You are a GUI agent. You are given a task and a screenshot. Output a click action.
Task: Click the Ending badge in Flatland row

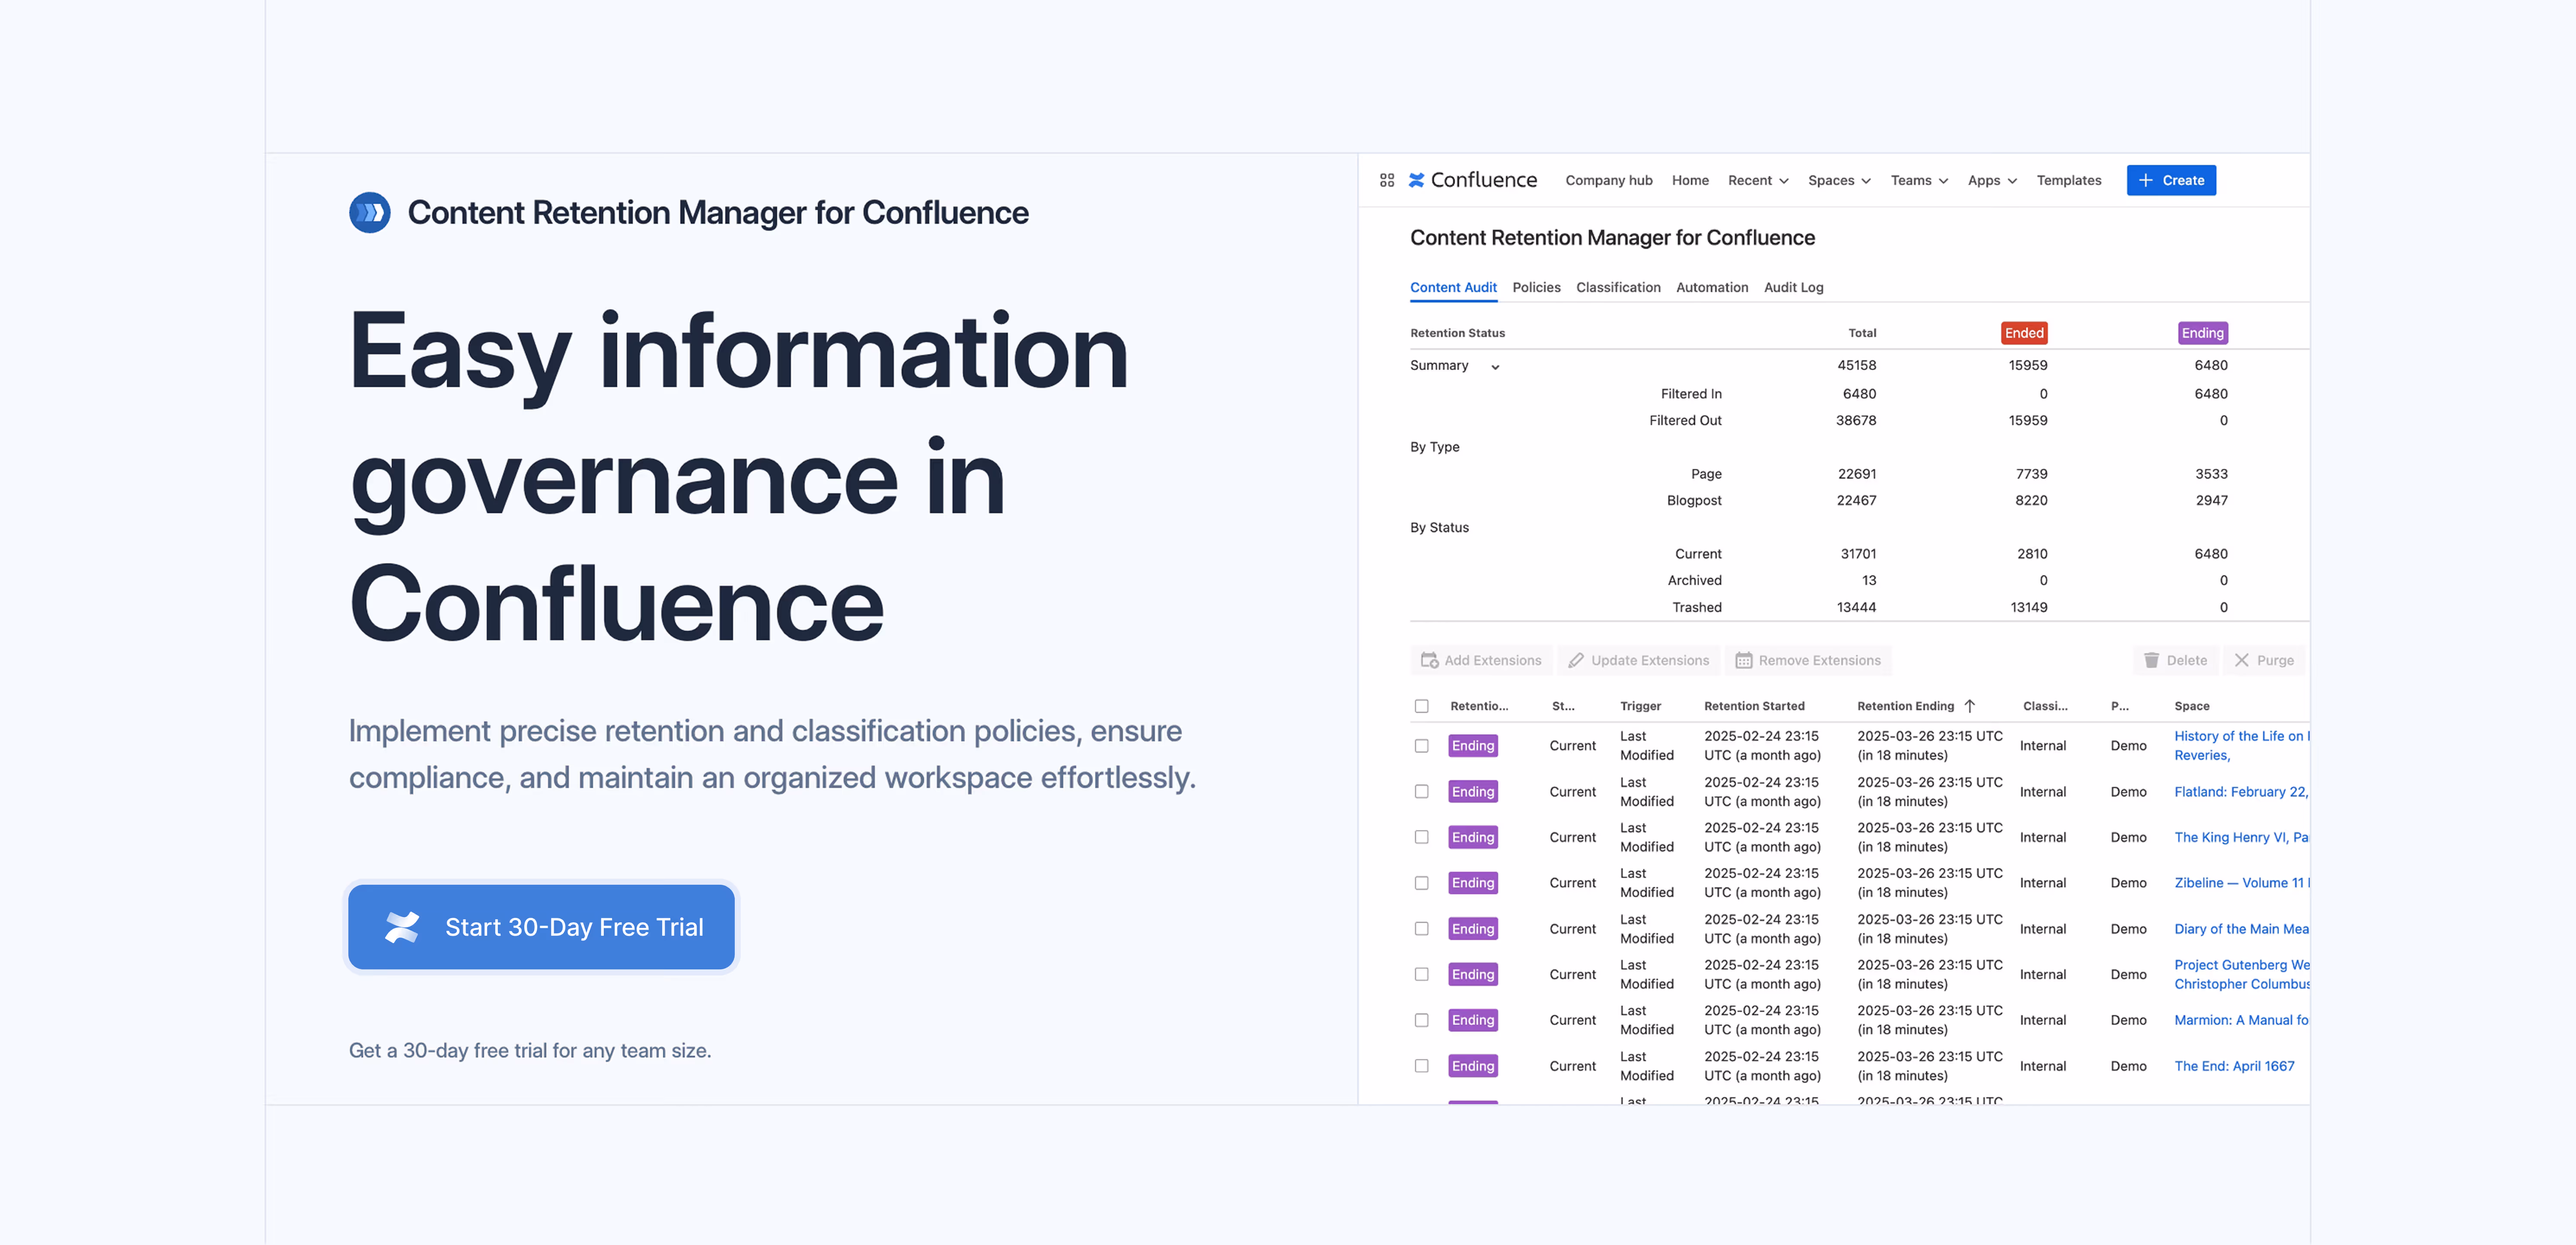[1473, 791]
